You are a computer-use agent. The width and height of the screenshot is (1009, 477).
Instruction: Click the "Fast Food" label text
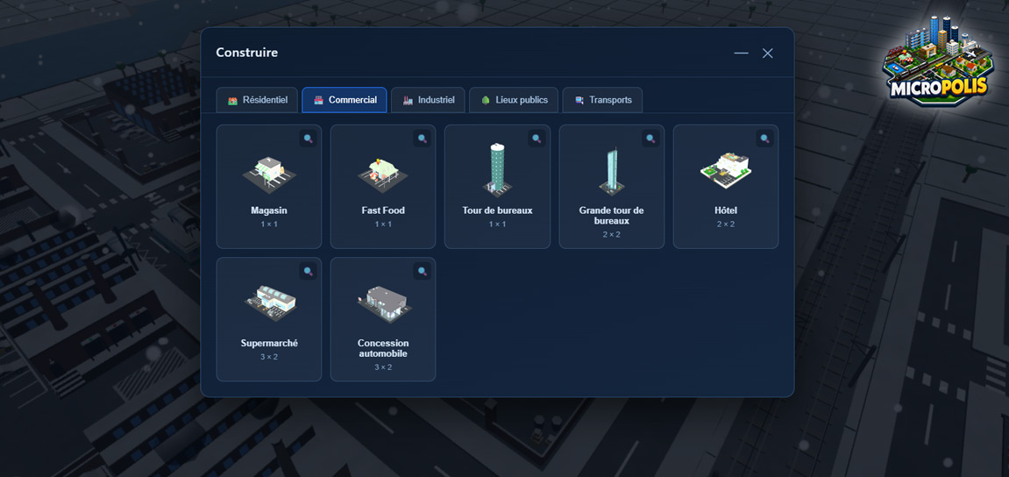tap(383, 210)
